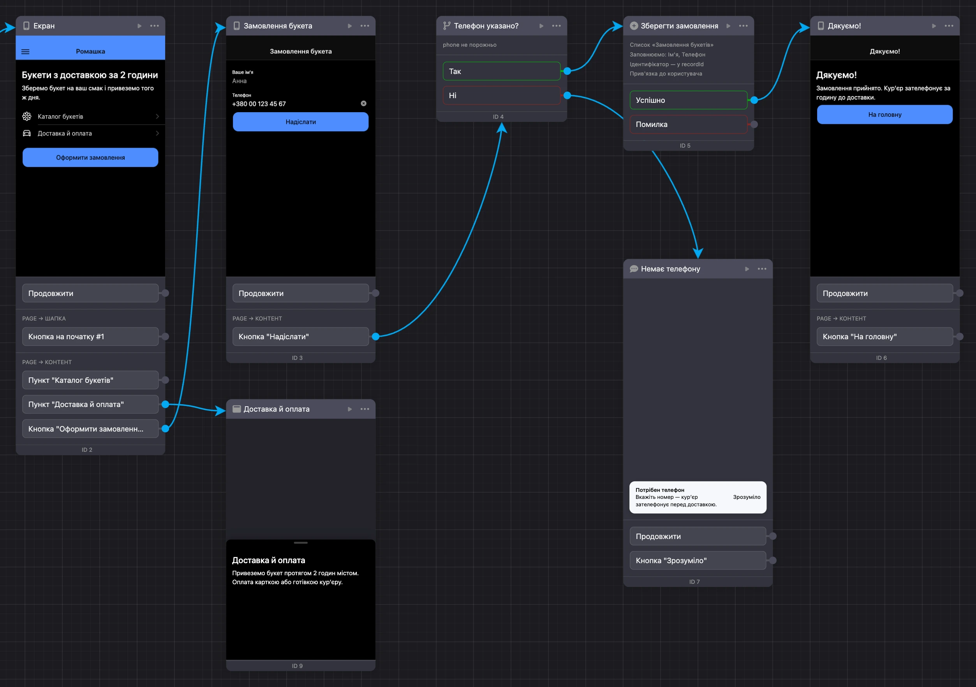Open options menu of Замовлення букета node
This screenshot has width=976, height=687.
365,26
